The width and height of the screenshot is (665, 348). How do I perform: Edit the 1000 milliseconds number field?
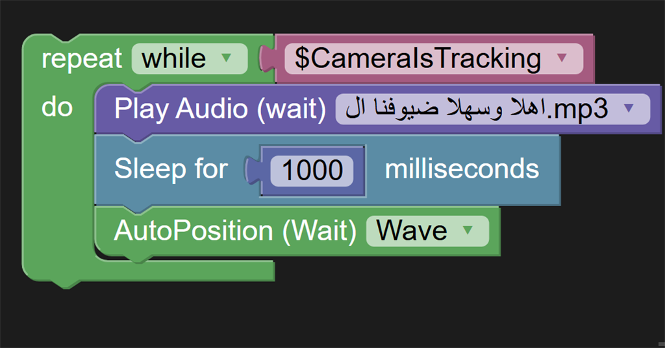pyautogui.click(x=312, y=170)
